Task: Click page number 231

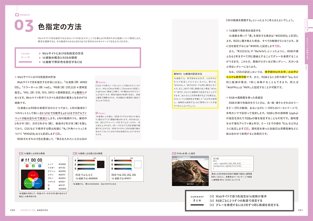Action: pos(300,210)
